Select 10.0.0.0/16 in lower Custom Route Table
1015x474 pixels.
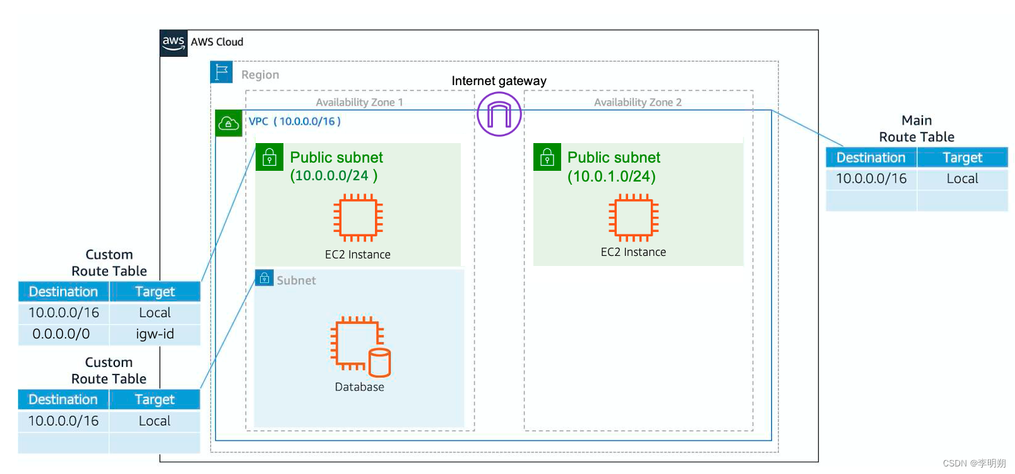click(63, 421)
